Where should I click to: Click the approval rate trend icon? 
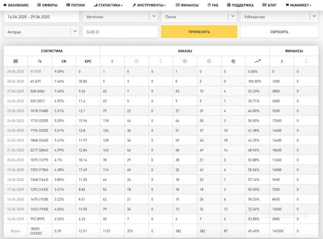[x=257, y=61]
